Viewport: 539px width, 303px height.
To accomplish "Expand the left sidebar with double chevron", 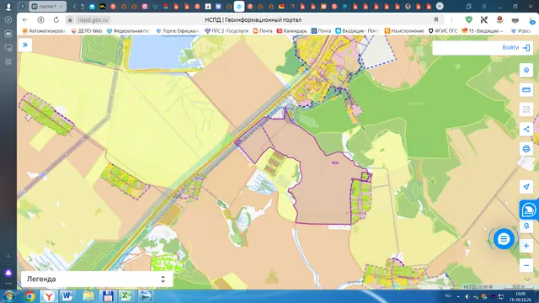I will click(25, 45).
